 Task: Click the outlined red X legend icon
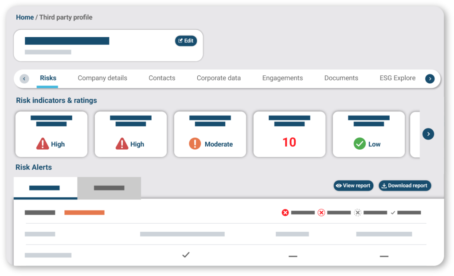click(x=321, y=213)
